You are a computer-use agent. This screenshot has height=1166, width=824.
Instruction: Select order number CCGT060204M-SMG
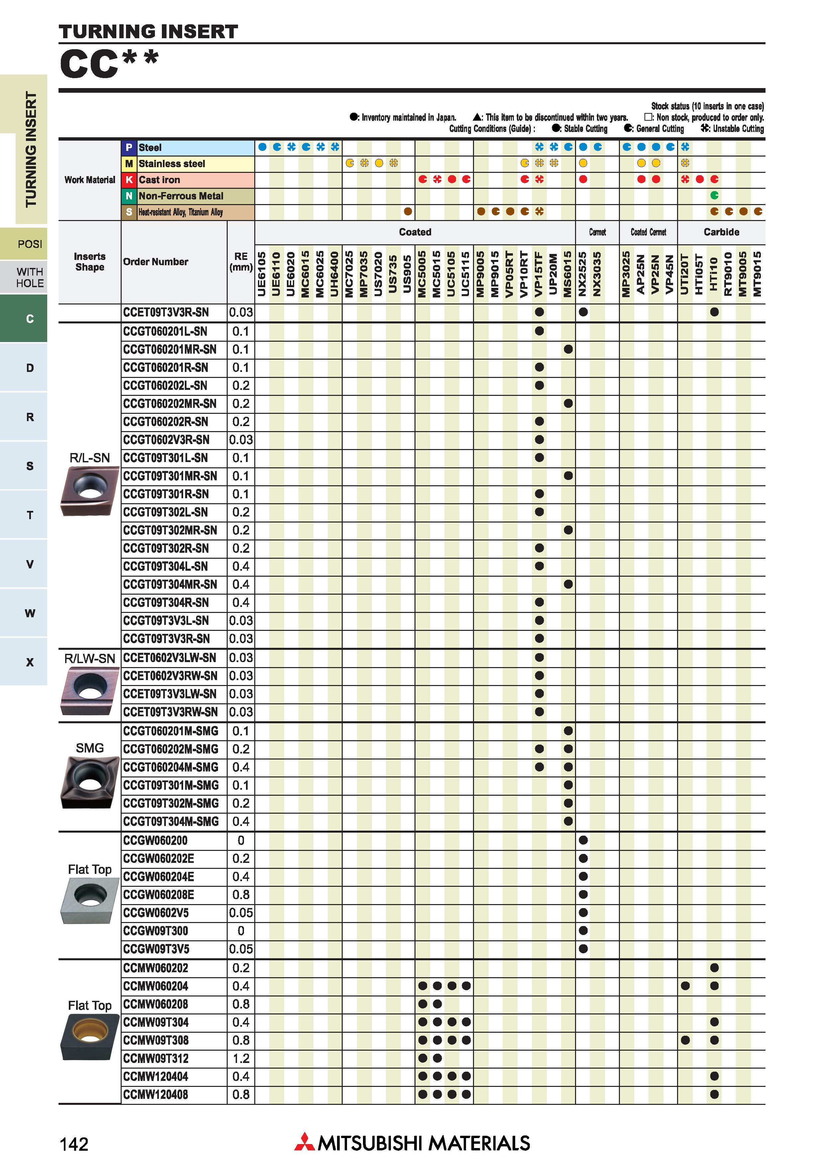click(171, 767)
